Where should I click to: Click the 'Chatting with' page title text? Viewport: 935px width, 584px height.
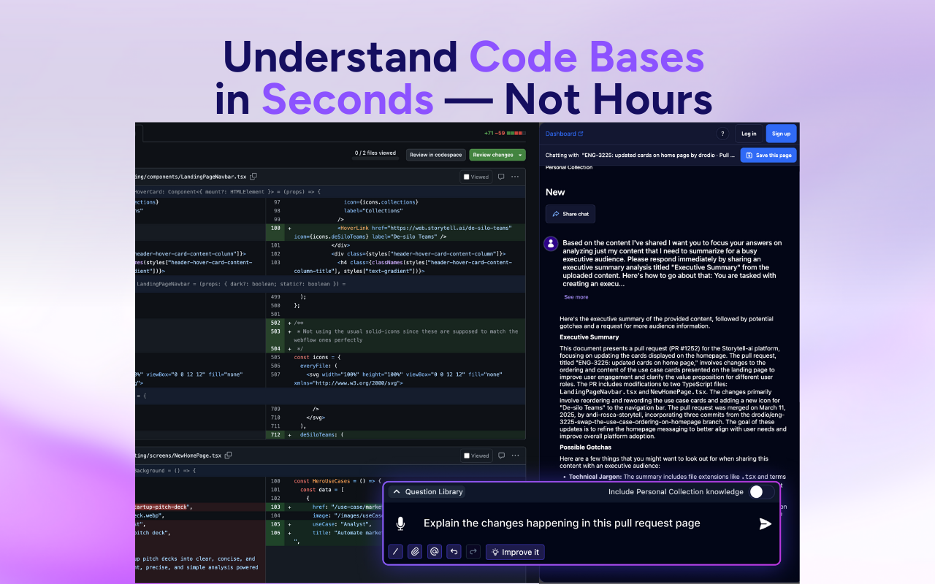click(641, 155)
